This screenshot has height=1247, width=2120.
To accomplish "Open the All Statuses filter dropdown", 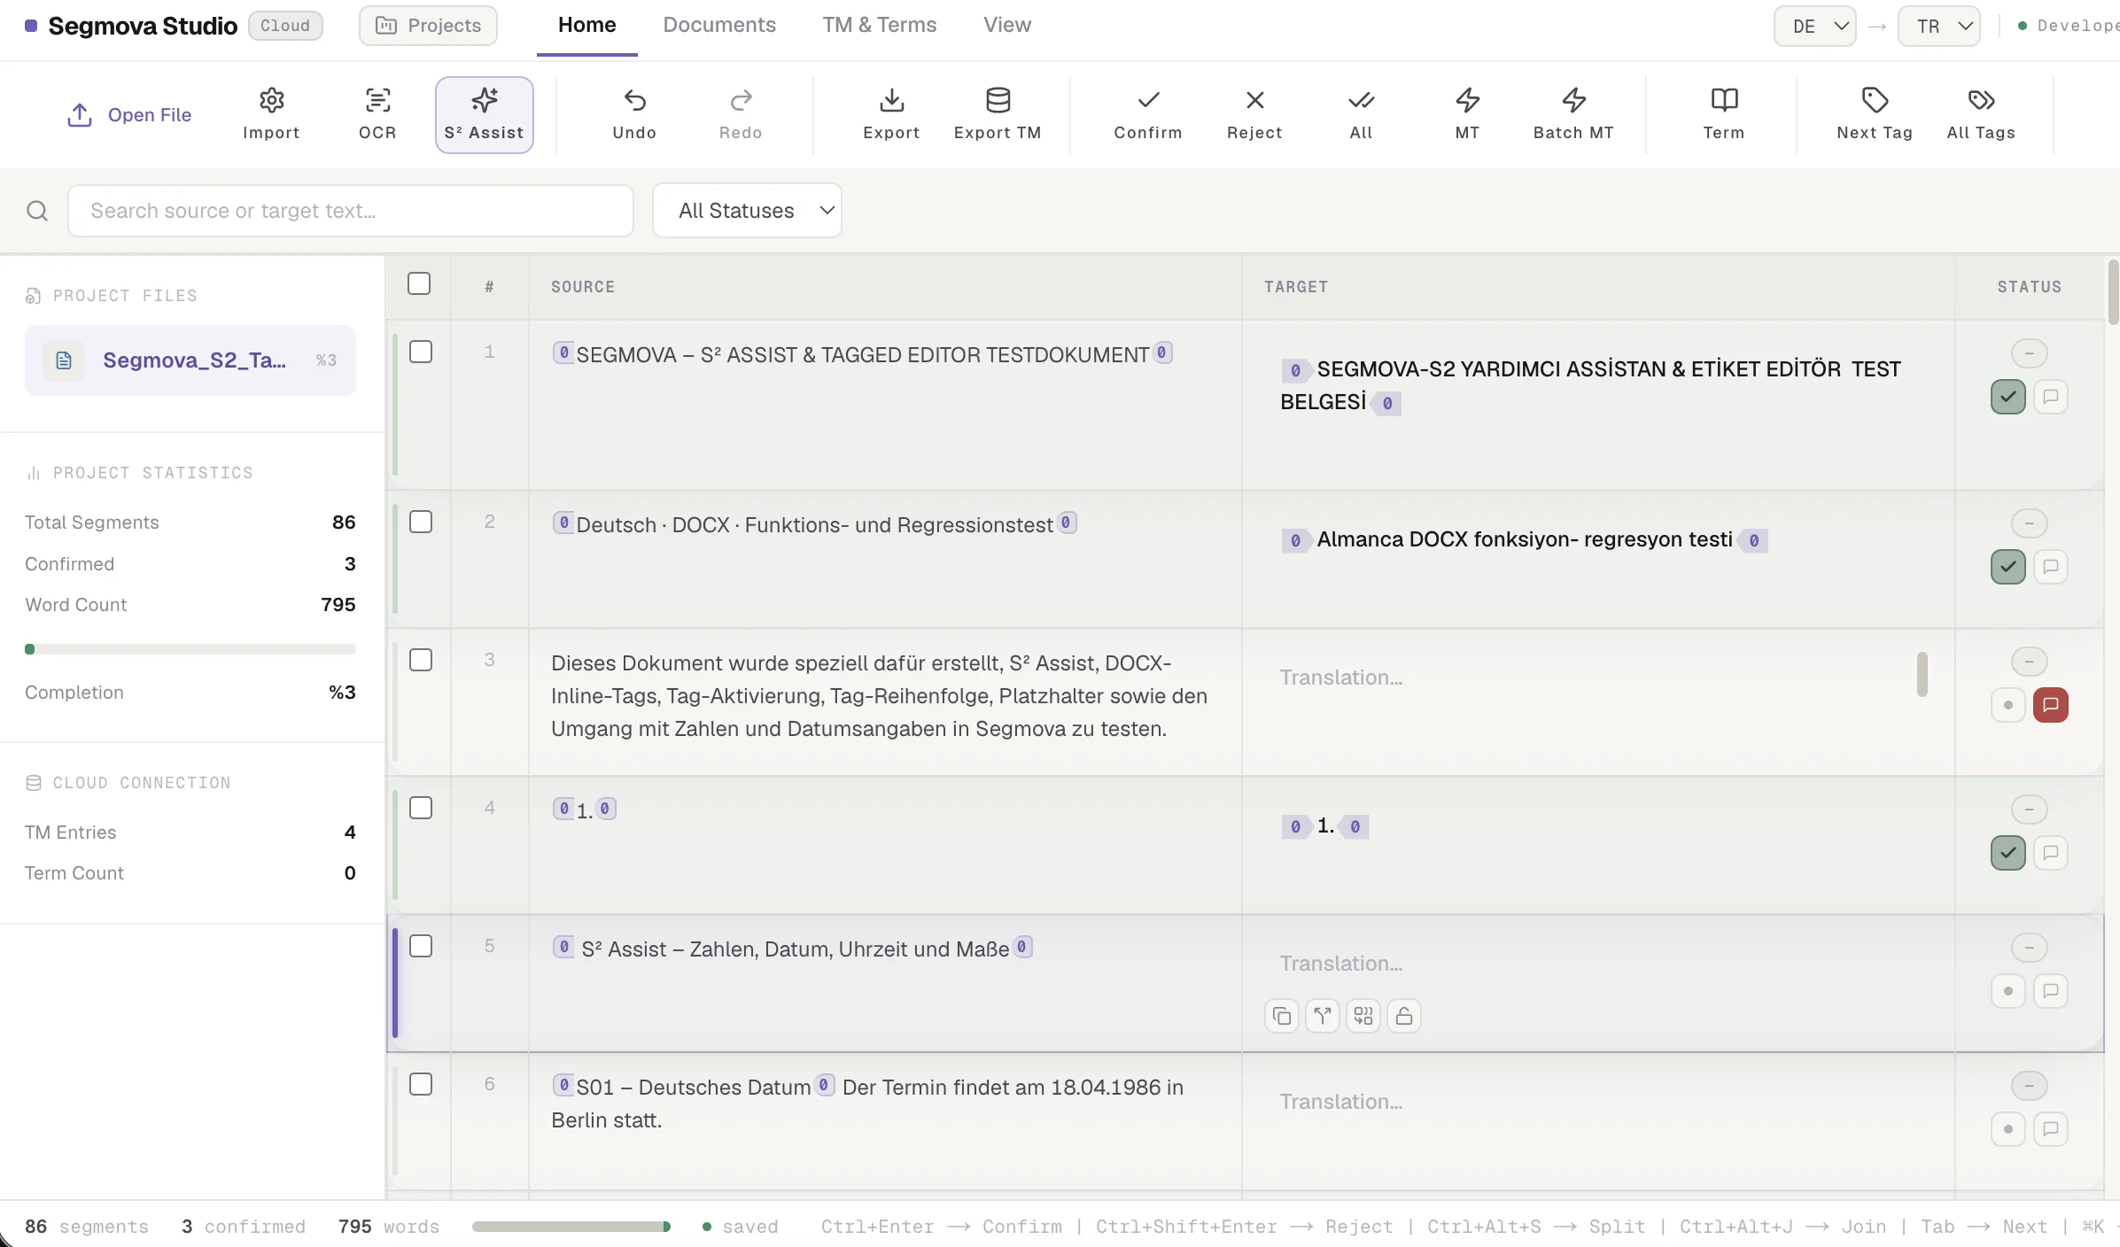I will coord(747,211).
